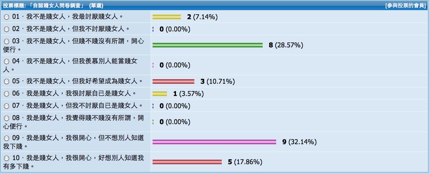
Task: Pick option 03 radio button
Action: (6, 41)
